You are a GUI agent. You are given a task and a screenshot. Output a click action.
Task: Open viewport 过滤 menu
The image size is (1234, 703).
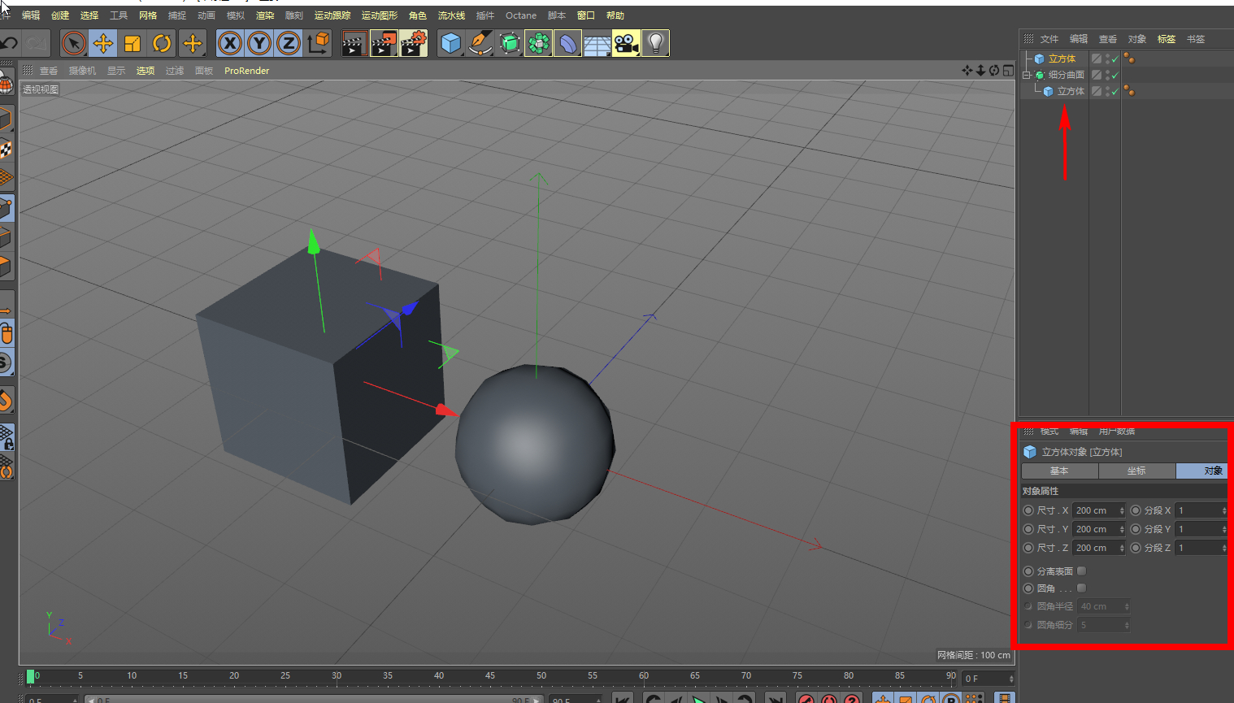[x=175, y=71]
